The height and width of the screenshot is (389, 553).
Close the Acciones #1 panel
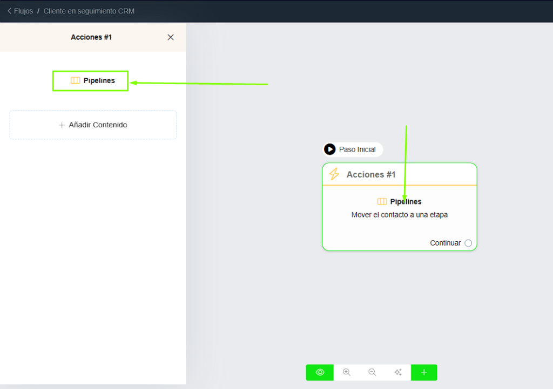tap(171, 37)
